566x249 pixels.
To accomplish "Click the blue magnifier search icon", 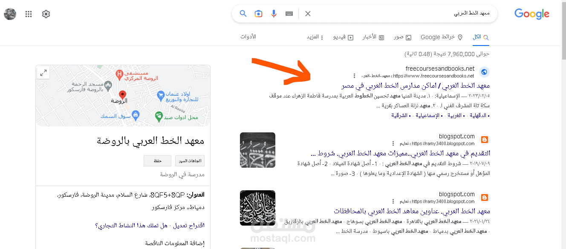I will 243,14.
